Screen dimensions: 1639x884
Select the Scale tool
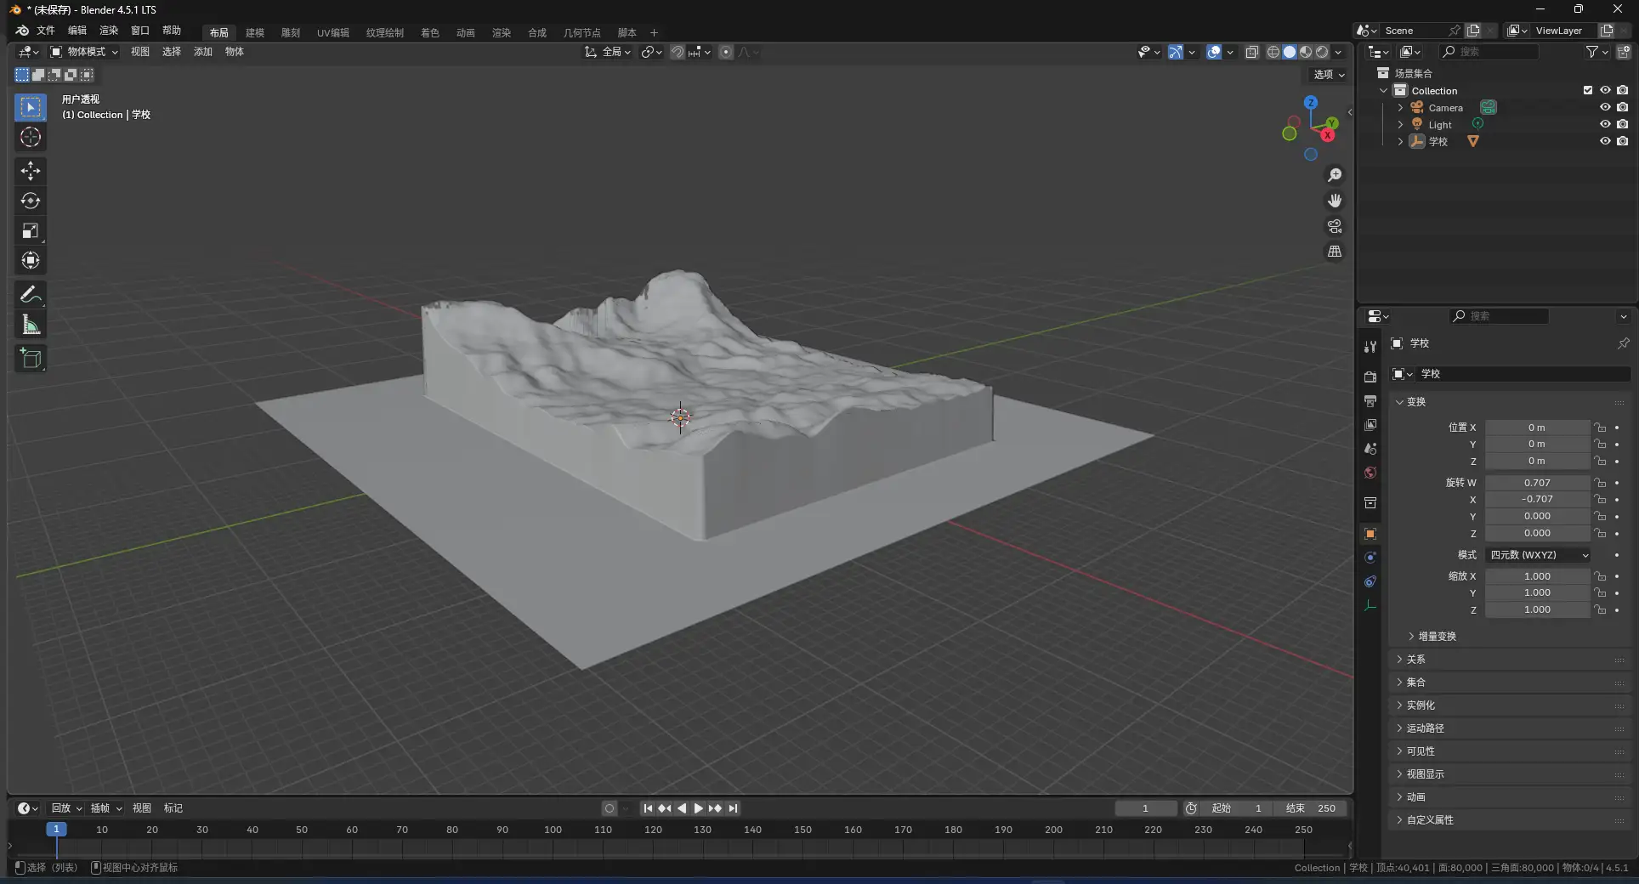point(30,231)
